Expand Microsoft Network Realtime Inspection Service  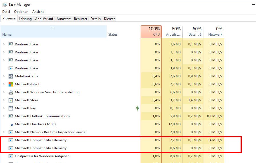click(4, 132)
